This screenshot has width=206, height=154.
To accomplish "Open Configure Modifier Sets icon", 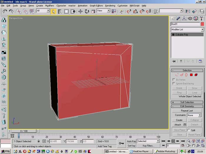I will (200, 61).
